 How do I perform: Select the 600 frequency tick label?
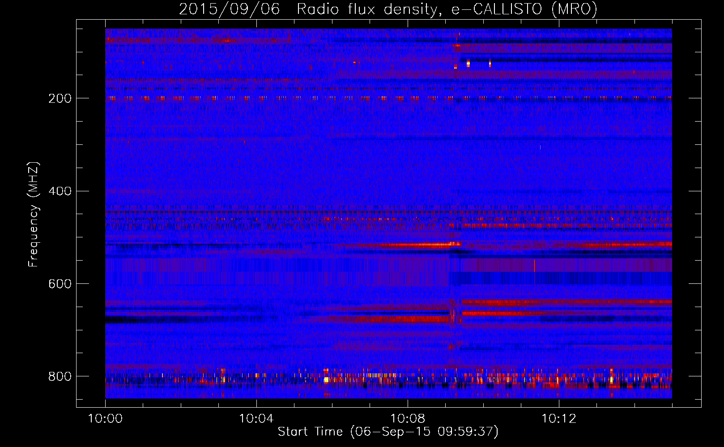60,284
